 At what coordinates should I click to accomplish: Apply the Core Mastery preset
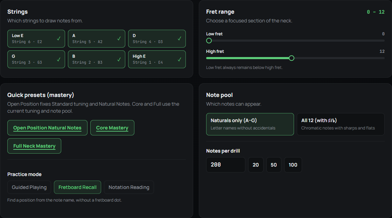(x=112, y=128)
